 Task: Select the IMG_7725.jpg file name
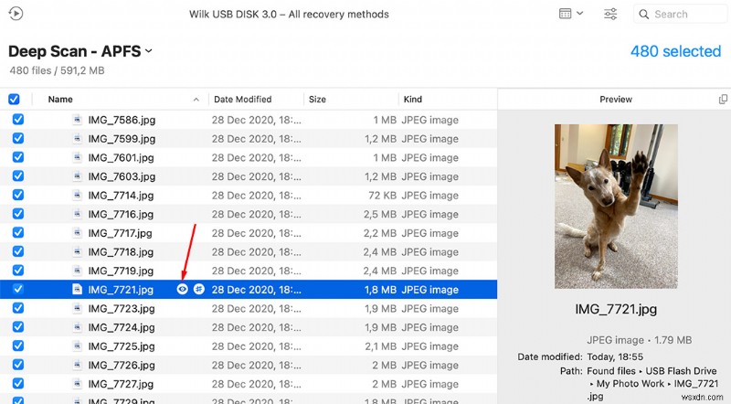click(122, 346)
